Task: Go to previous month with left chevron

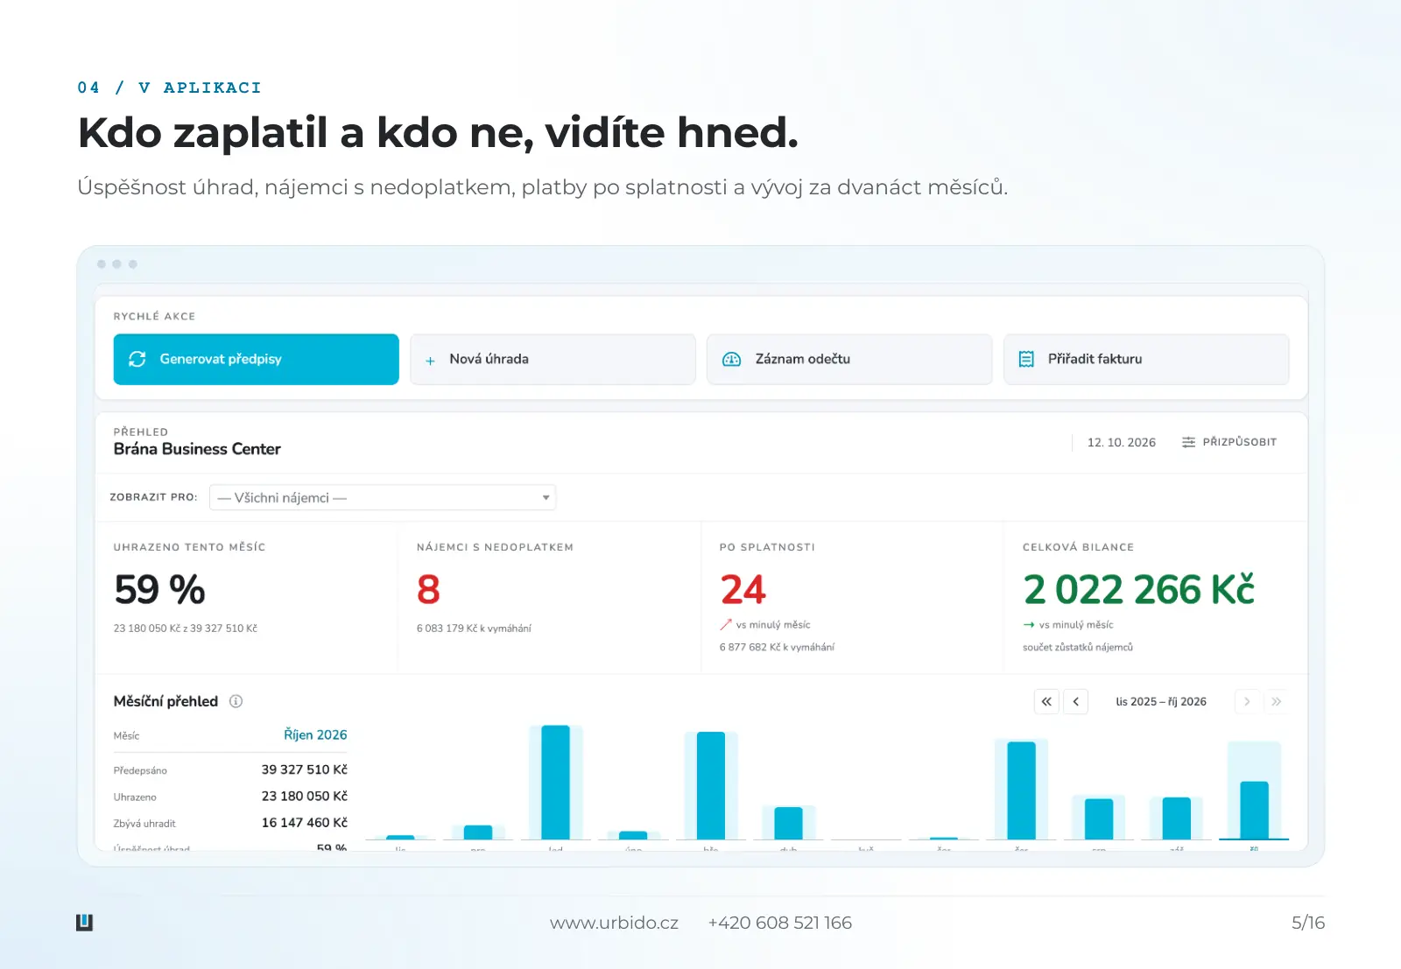Action: [1075, 701]
